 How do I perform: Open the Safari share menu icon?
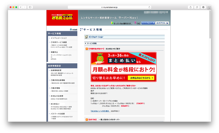pos(191,7)
